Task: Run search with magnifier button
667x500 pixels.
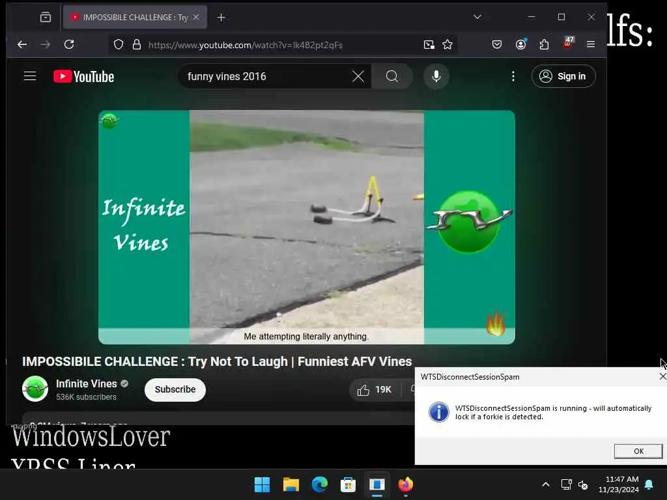Action: coord(391,77)
